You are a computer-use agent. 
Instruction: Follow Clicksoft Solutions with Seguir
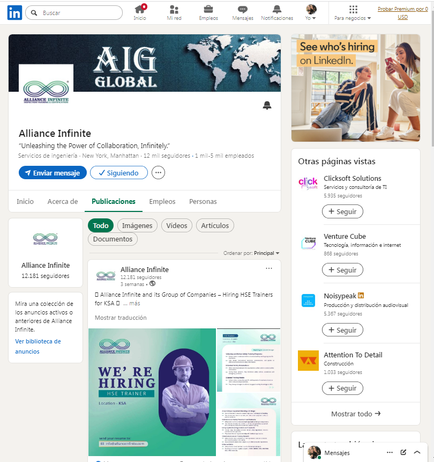(x=342, y=211)
